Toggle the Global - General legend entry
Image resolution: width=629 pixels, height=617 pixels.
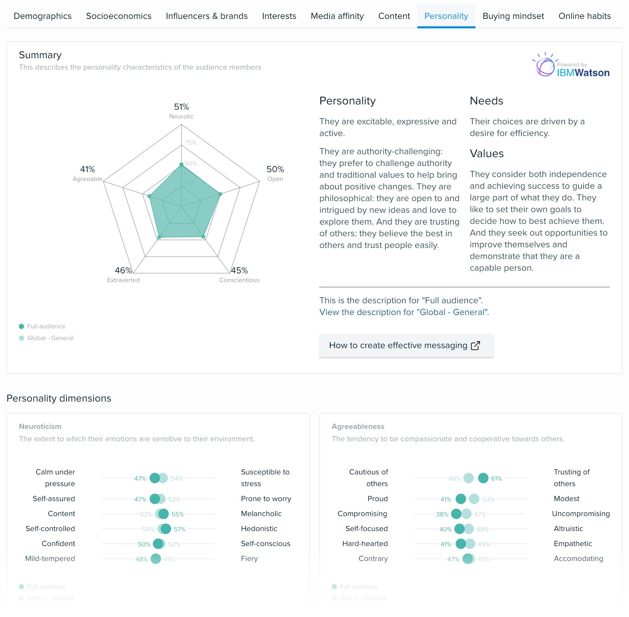click(x=47, y=338)
